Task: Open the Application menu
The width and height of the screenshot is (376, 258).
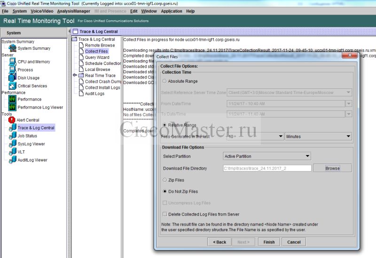Action: point(172,11)
